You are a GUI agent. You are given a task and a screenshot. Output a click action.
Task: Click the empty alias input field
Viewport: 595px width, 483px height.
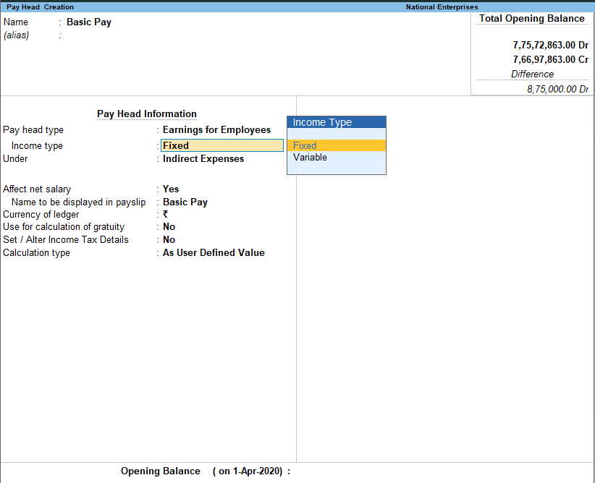[109, 35]
